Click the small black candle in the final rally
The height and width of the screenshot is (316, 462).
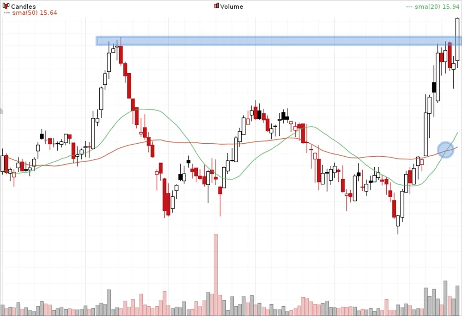434,87
